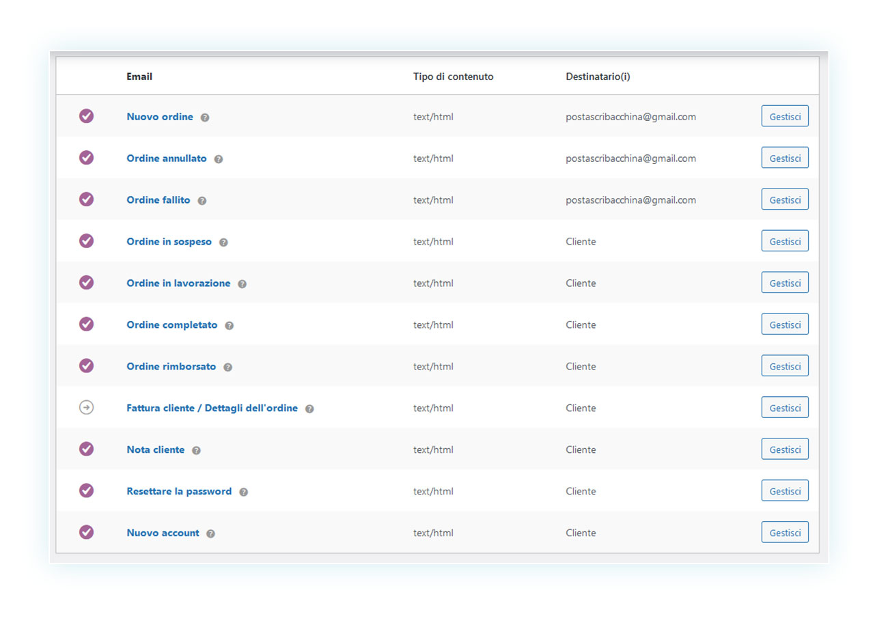Toggle the enabled checkmark for Ordine completato
This screenshot has height=627, width=888.
(x=86, y=324)
